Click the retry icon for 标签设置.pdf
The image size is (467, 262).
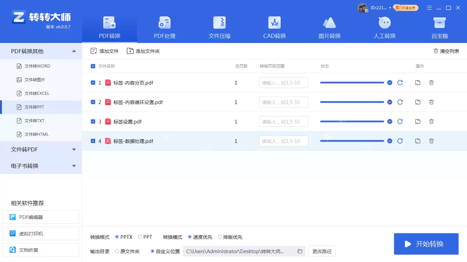(x=400, y=121)
